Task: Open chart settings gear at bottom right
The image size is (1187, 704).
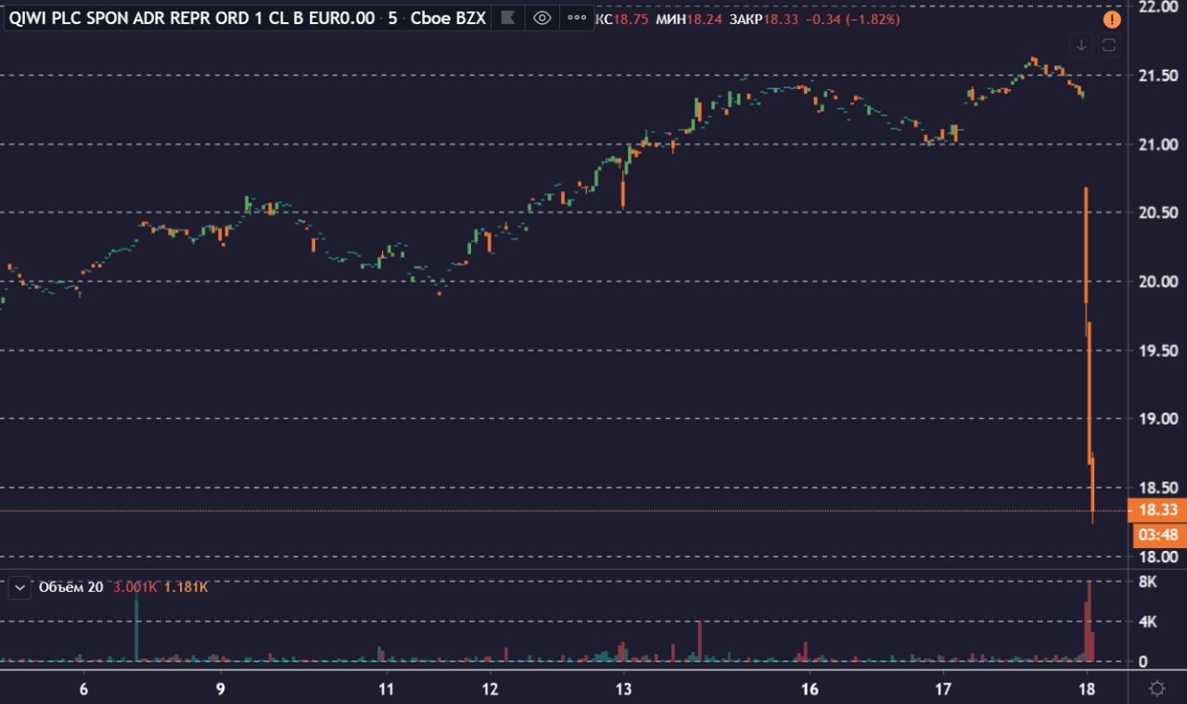Action: point(1157,688)
